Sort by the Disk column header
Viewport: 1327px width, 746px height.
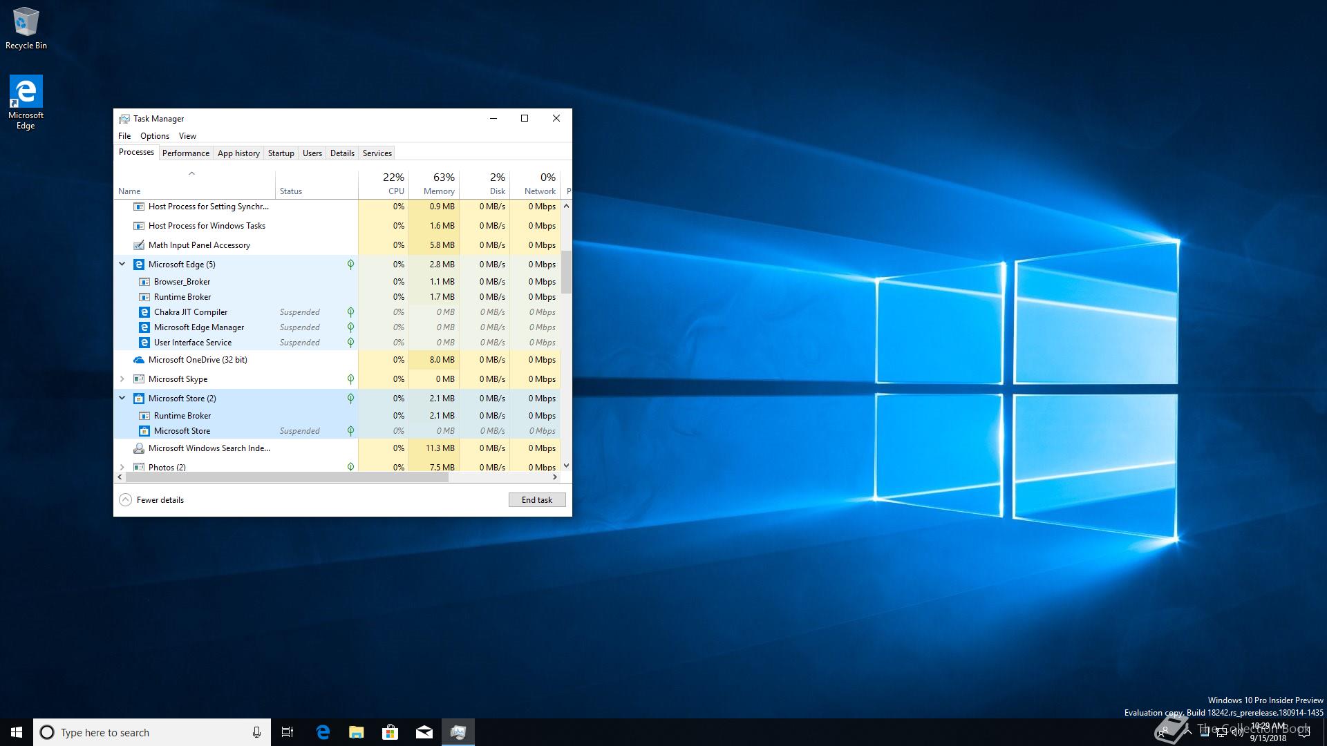[484, 184]
